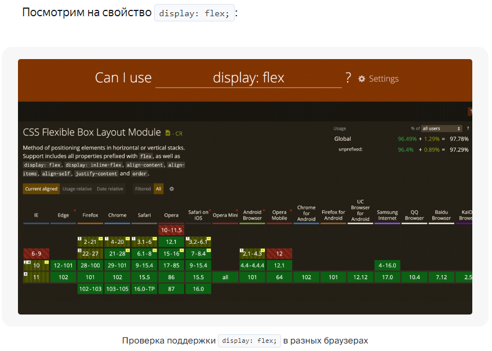Click the Settings text link
The image size is (492, 351).
(384, 79)
